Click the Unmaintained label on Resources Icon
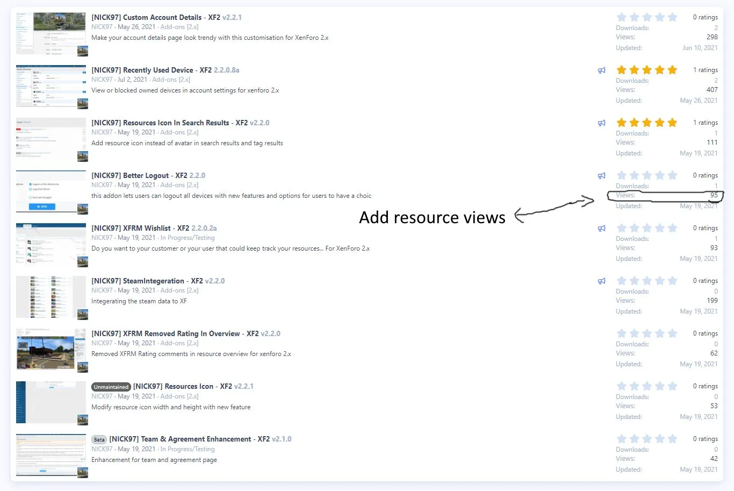Viewport: 734px width, 491px height. pos(111,387)
